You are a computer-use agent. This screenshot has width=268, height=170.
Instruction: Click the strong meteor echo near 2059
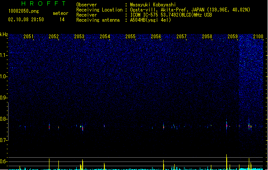coord(227,125)
